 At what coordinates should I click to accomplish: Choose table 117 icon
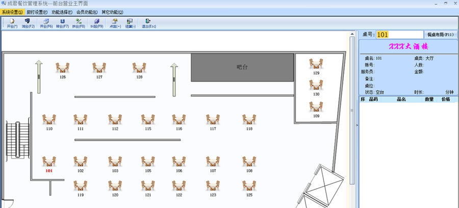[213, 119]
